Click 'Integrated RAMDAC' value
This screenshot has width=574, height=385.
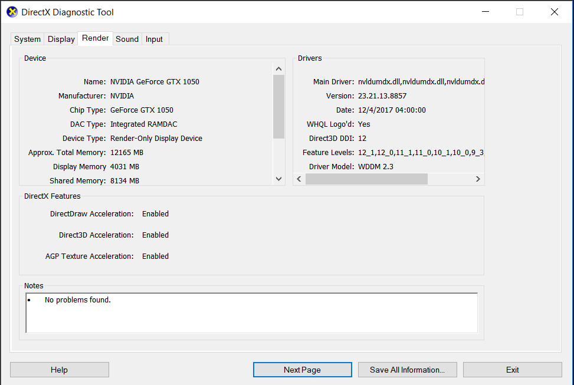(144, 124)
